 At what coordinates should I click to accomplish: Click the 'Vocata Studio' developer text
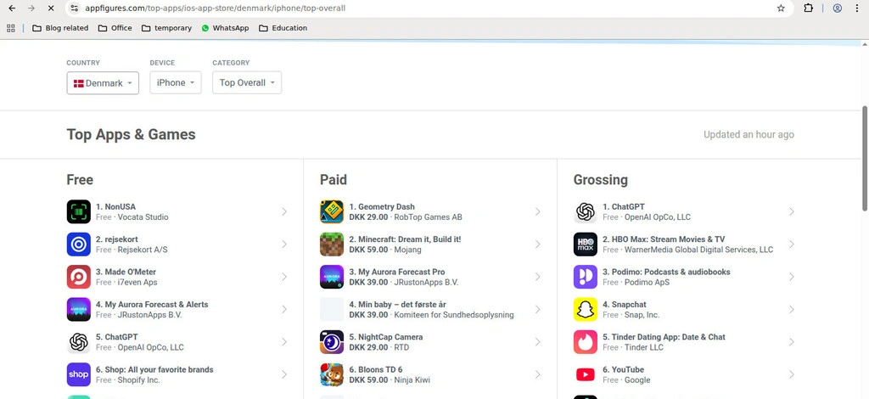(143, 217)
